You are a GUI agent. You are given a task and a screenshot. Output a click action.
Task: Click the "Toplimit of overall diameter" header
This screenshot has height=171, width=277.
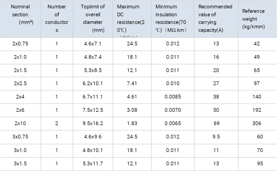(x=93, y=19)
